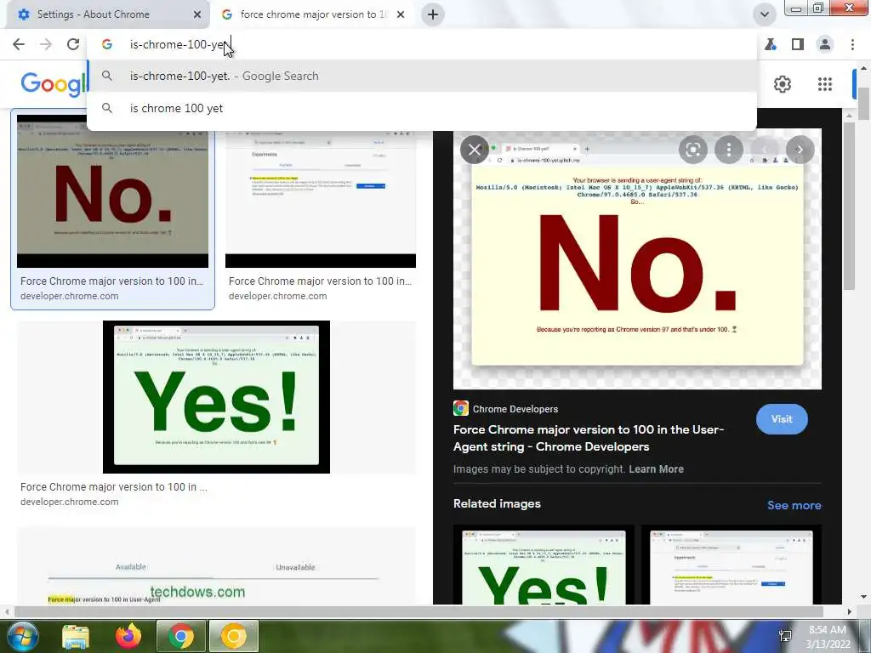871x653 pixels.
Task: Close the force chrome major version tab
Action: click(401, 14)
